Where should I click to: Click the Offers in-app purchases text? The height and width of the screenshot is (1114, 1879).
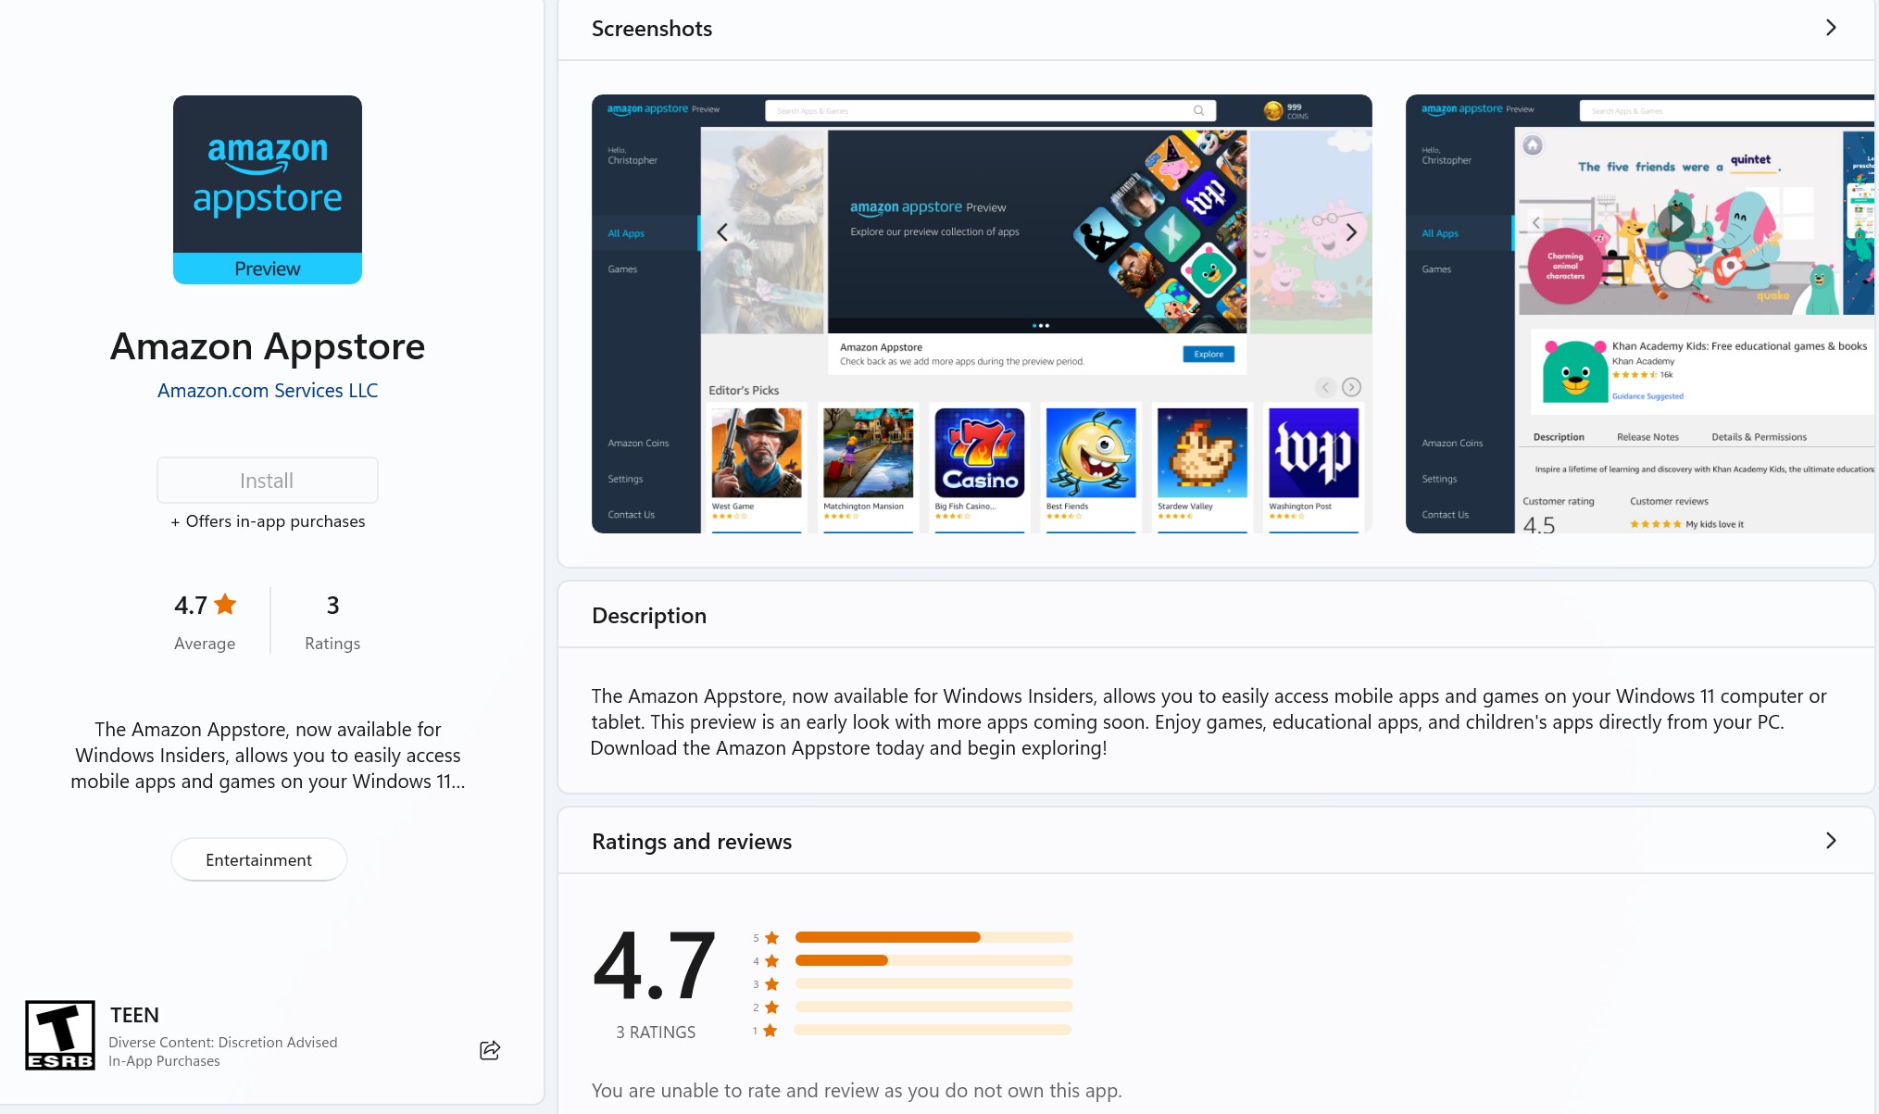tap(268, 521)
